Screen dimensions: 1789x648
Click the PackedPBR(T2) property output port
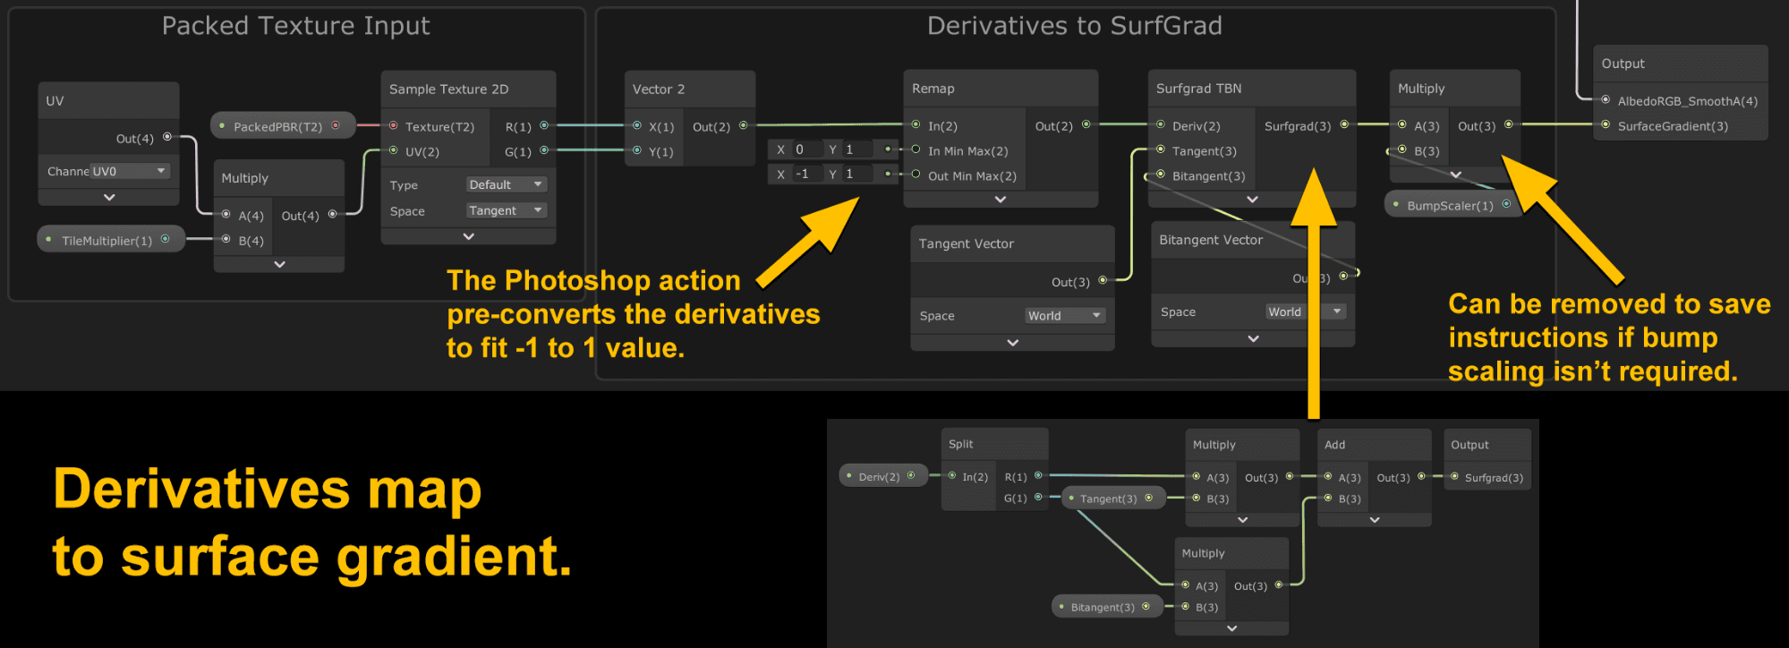click(336, 125)
